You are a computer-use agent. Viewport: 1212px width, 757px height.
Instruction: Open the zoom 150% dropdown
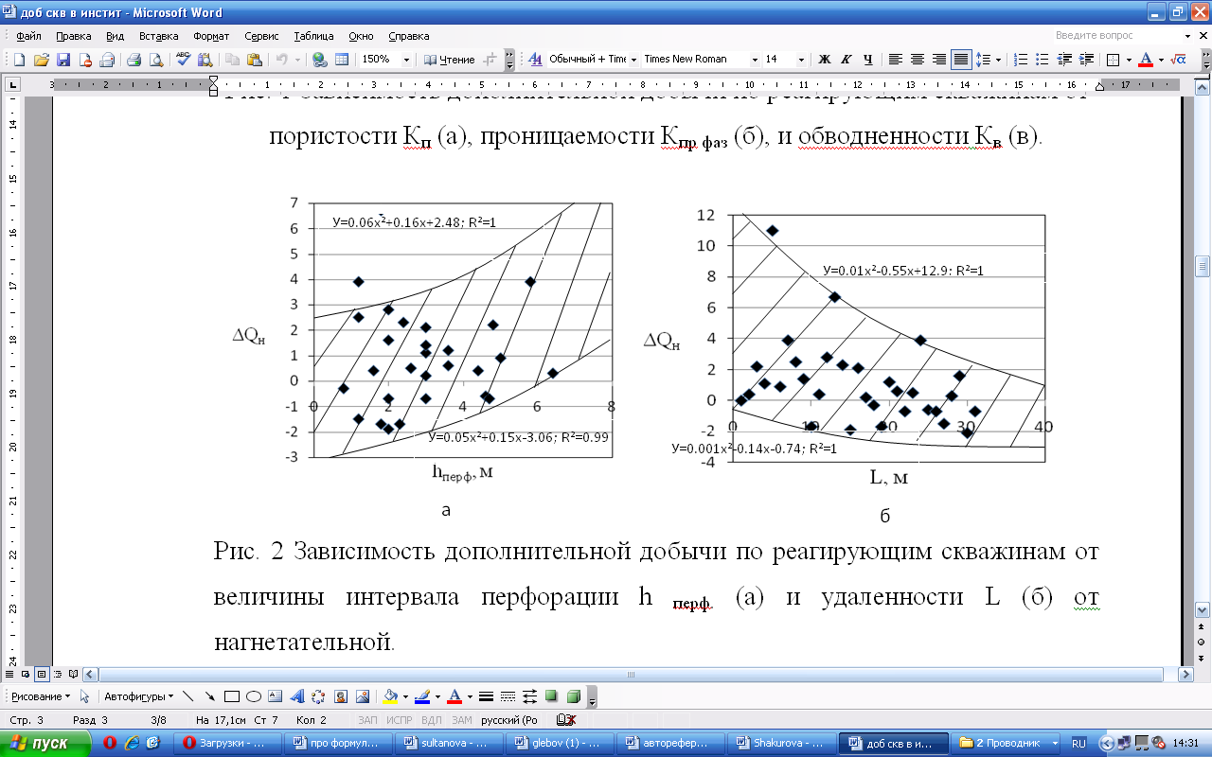click(407, 60)
